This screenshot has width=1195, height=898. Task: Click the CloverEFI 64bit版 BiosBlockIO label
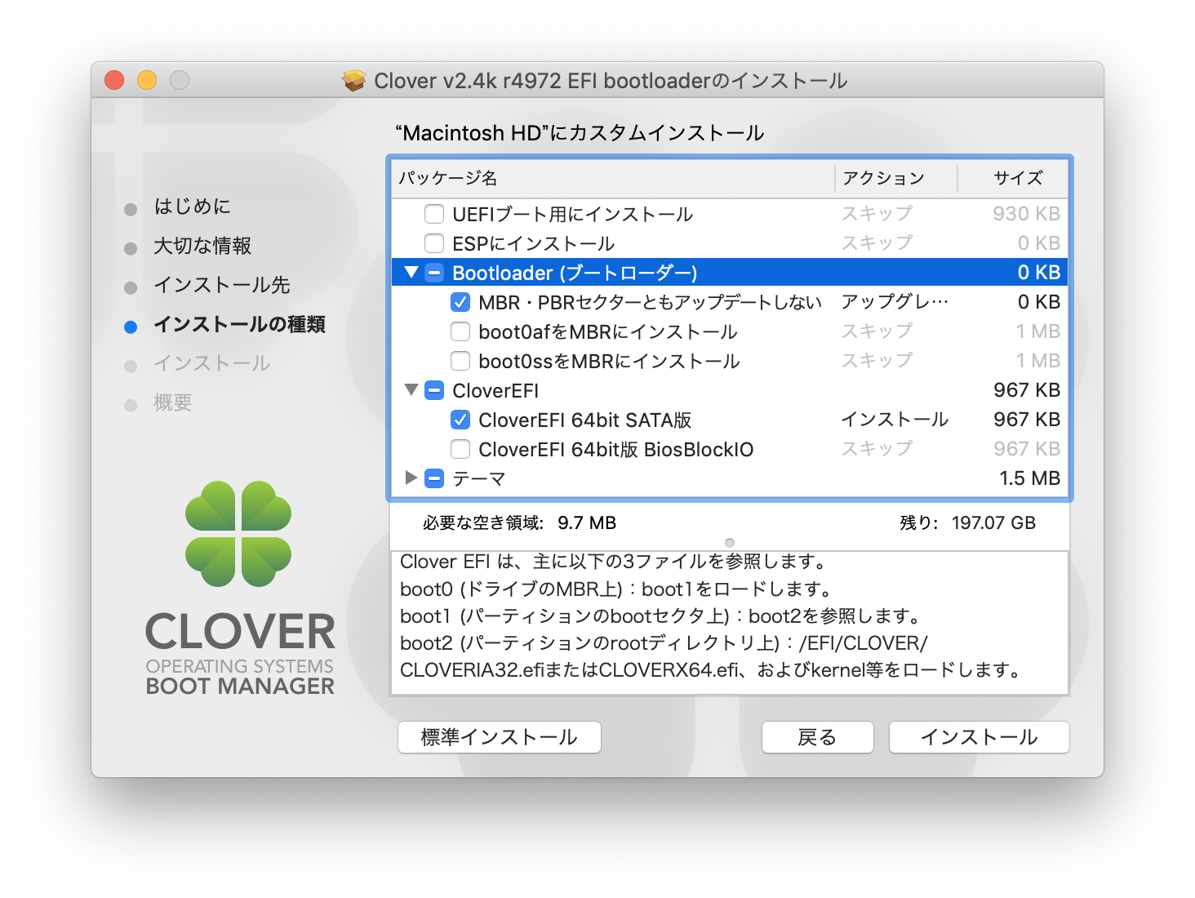tap(616, 450)
